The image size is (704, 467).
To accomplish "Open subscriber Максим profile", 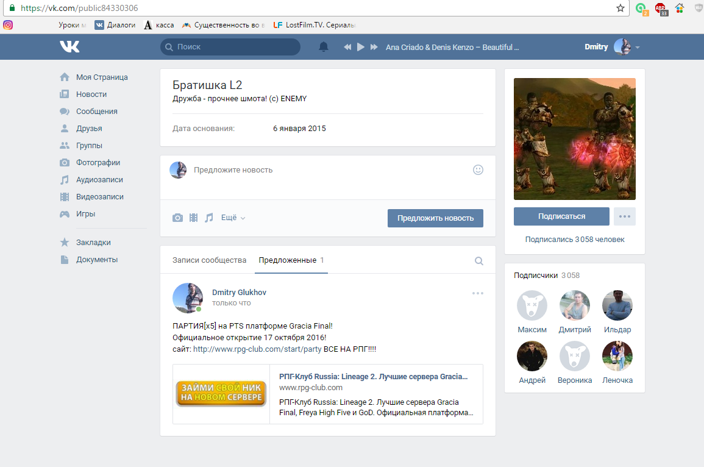I will click(x=532, y=312).
